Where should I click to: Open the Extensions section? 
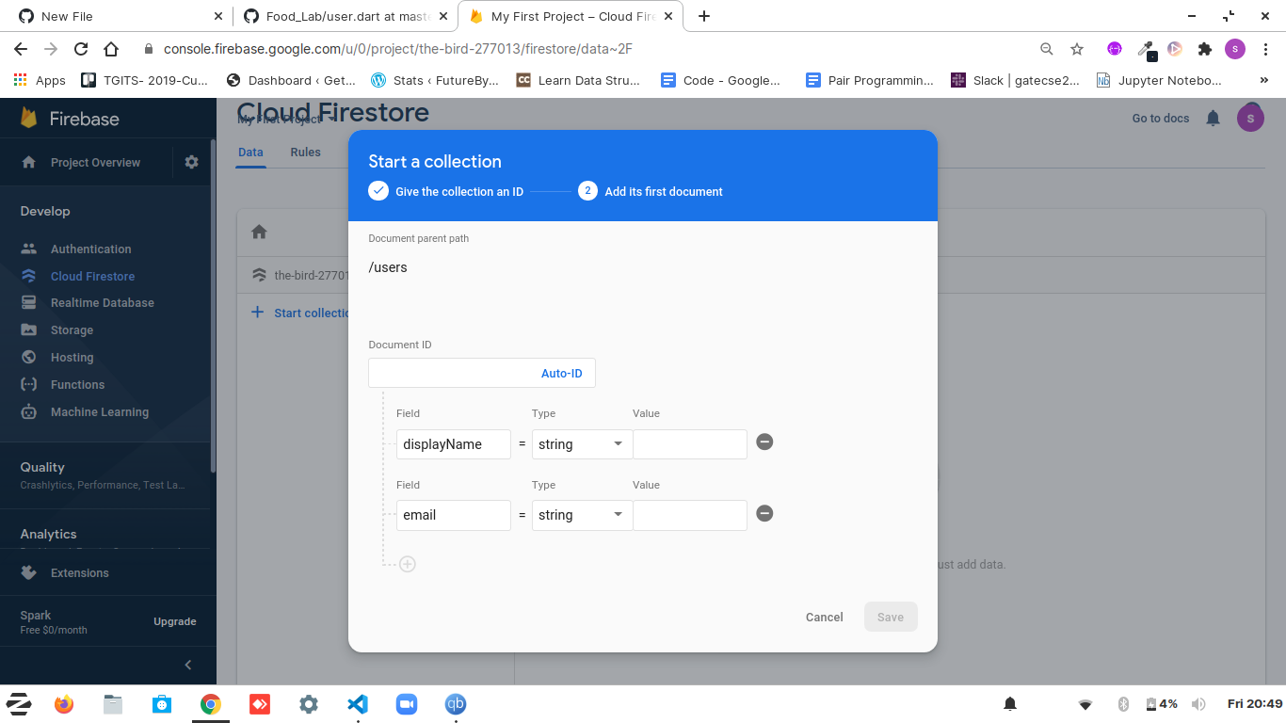pos(79,573)
